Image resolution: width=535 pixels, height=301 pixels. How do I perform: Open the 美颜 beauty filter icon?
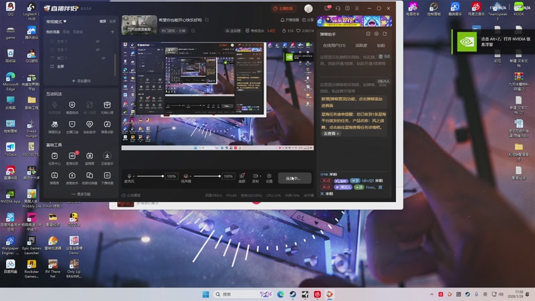click(x=241, y=178)
